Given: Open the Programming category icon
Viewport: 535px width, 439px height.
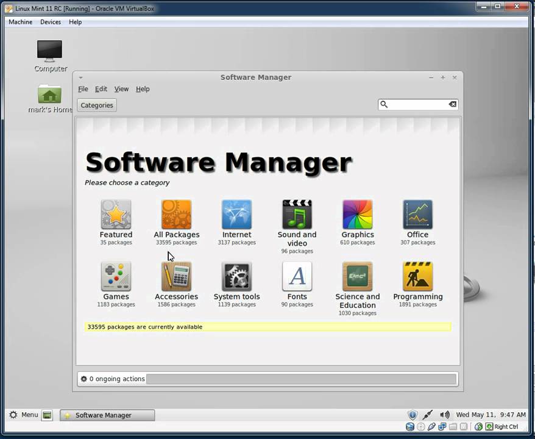Looking at the screenshot, I should [x=417, y=276].
